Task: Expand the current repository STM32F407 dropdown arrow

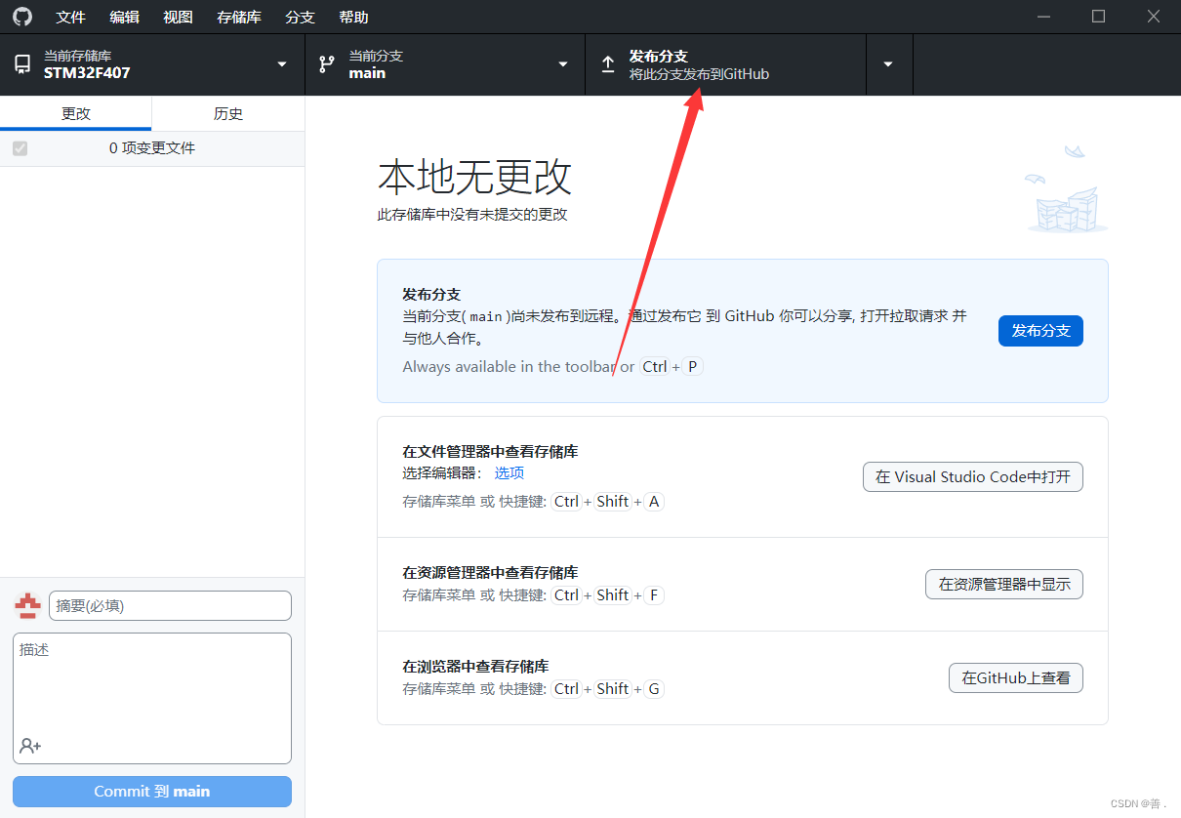Action: (282, 64)
